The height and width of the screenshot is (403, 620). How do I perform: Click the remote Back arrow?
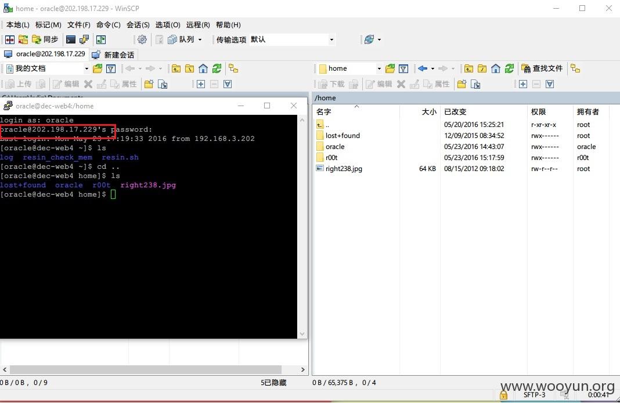pyautogui.click(x=422, y=69)
